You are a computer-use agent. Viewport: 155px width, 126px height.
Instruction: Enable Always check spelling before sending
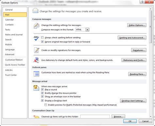coord(42,38)
